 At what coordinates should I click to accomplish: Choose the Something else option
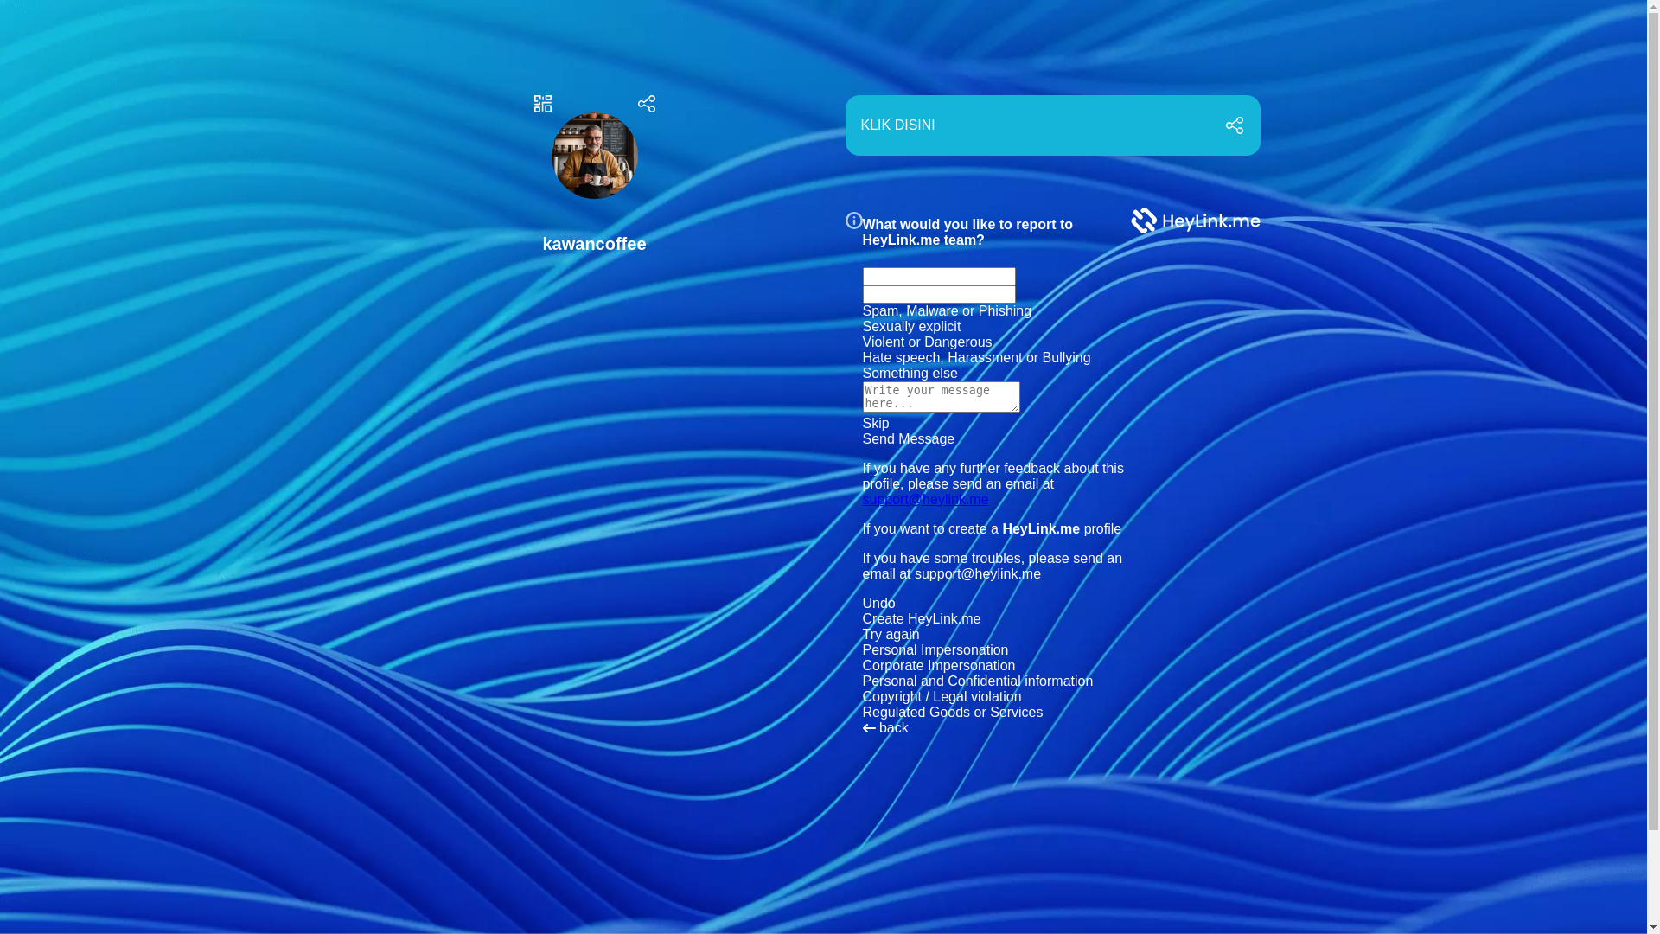point(910,374)
